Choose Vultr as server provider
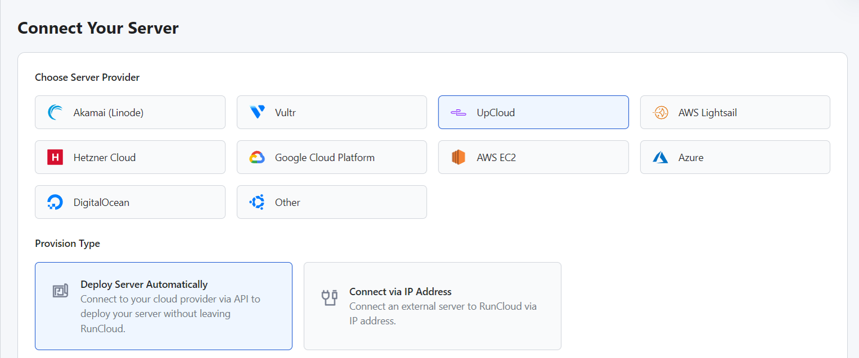Viewport: 859px width, 358px height. point(332,112)
